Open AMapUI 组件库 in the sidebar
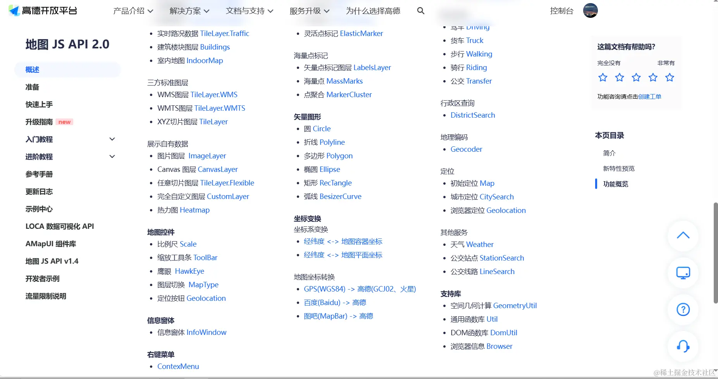Viewport: 718px width, 379px height. point(51,244)
